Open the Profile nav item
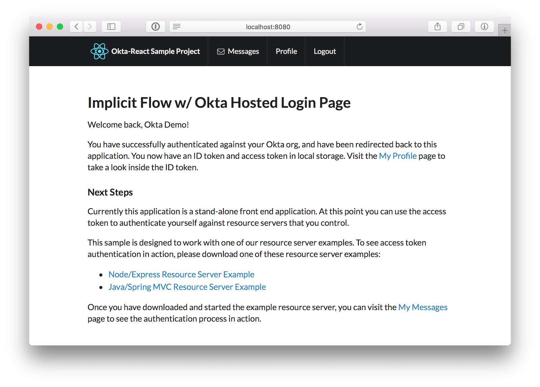 pyautogui.click(x=286, y=51)
